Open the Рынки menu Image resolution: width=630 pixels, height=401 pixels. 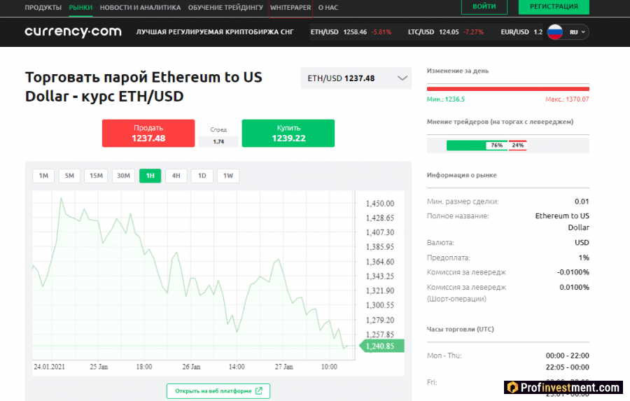(80, 7)
